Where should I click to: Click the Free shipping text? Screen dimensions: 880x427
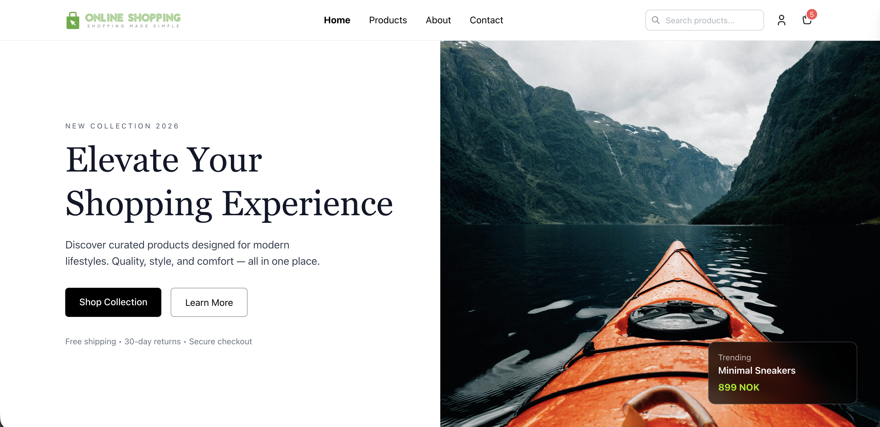(x=91, y=341)
